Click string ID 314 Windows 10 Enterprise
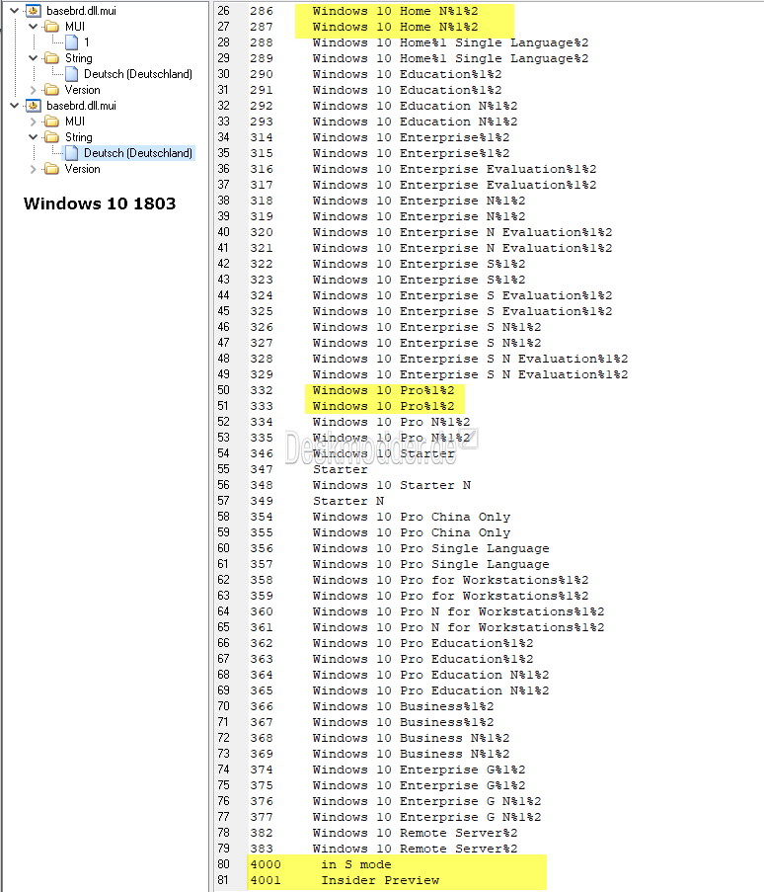Viewport: 764px width, 892px height. (x=411, y=137)
